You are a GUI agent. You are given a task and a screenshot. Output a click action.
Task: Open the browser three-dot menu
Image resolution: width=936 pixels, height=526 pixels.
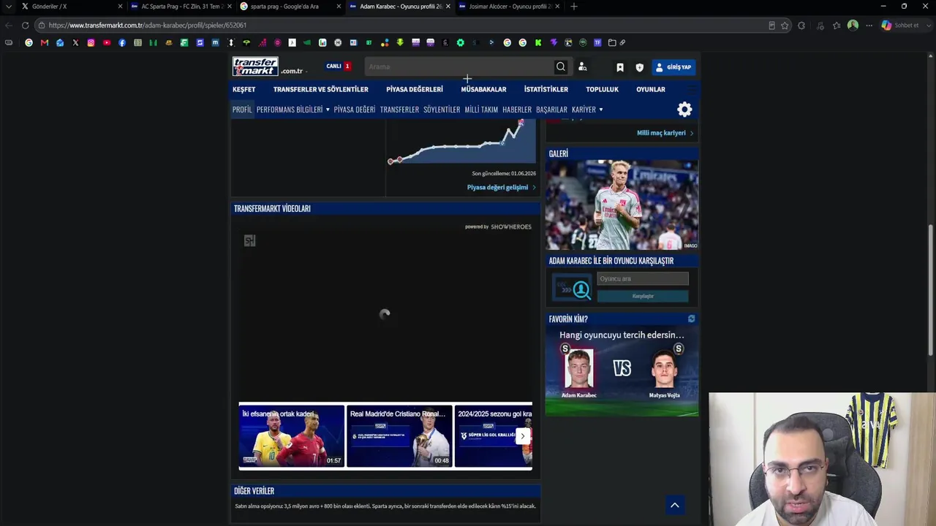(869, 26)
